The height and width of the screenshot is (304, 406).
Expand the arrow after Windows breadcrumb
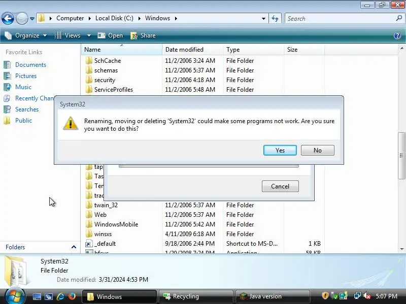point(176,18)
